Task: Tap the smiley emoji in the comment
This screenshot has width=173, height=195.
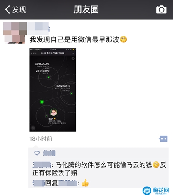Action: point(156,165)
